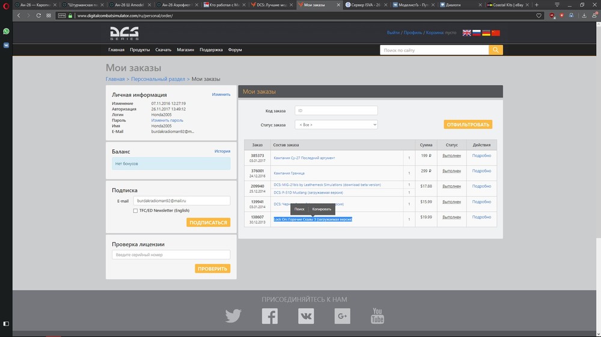
Task: Open 'Кампания Граница' product link
Action: (x=289, y=173)
